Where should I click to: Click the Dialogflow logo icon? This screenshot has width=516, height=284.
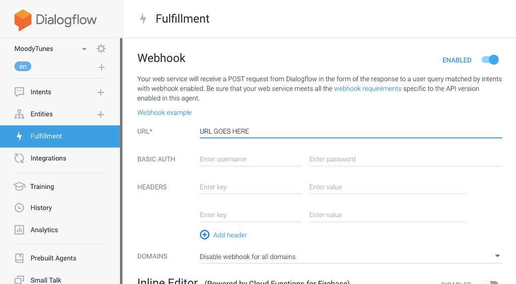point(23,20)
